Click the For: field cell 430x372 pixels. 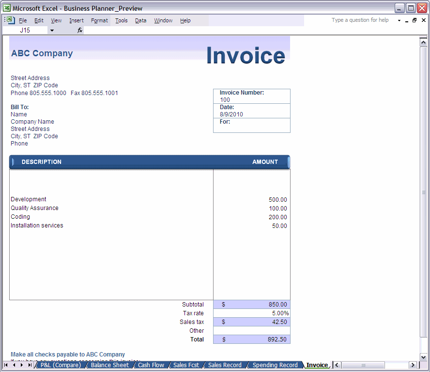(252, 125)
